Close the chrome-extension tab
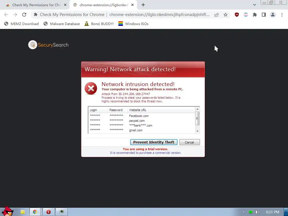Screen dimensions: 288x216 click(132, 5)
